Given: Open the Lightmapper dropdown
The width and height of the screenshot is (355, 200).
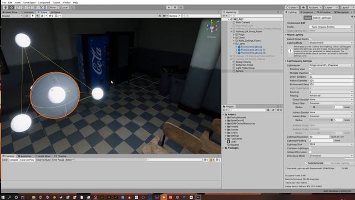Looking at the screenshot, I should [x=331, y=65].
